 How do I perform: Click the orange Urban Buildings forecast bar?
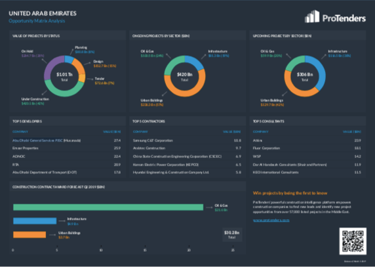coord(30,234)
